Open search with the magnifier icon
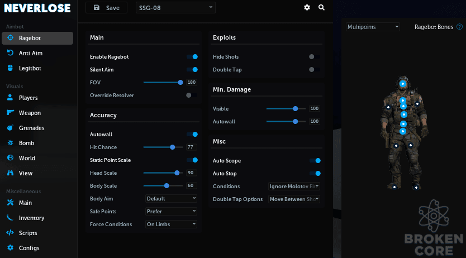This screenshot has height=258, width=466. pos(321,7)
